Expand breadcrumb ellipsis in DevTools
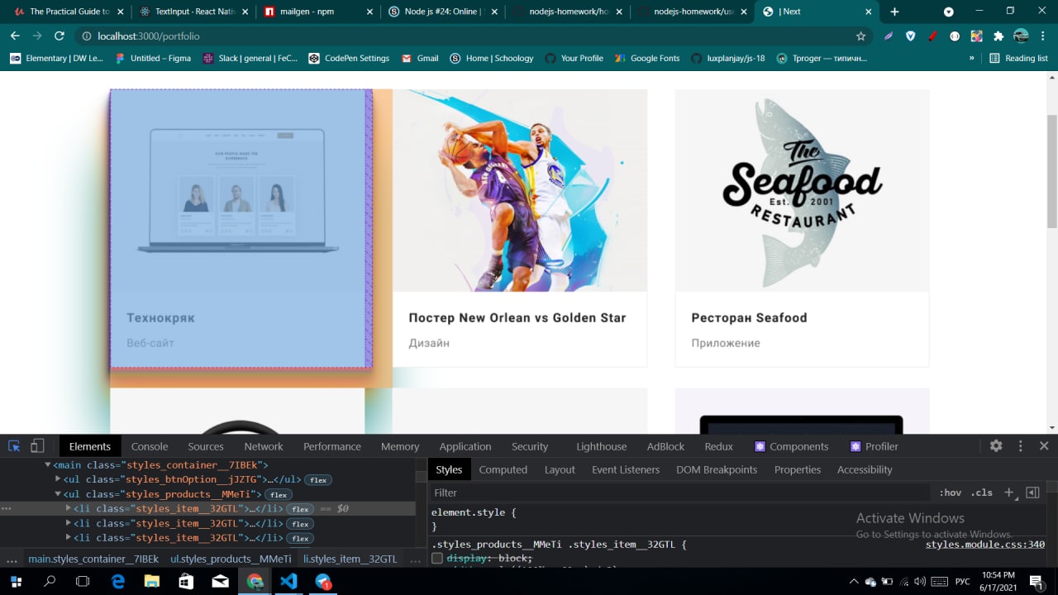Viewport: 1058px width, 595px height. (12, 559)
